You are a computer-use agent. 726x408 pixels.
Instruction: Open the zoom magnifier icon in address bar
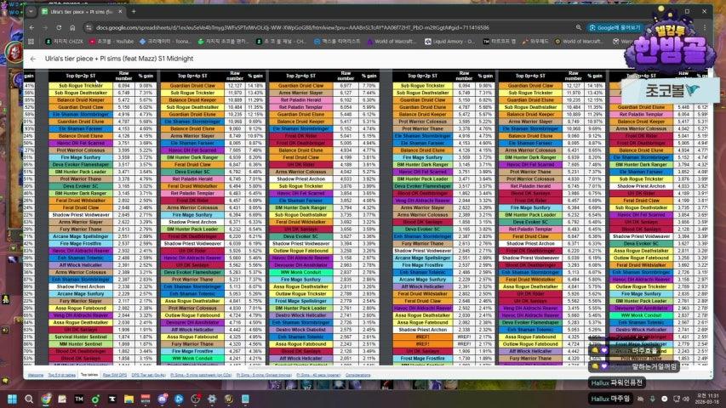pyautogui.click(x=578, y=28)
